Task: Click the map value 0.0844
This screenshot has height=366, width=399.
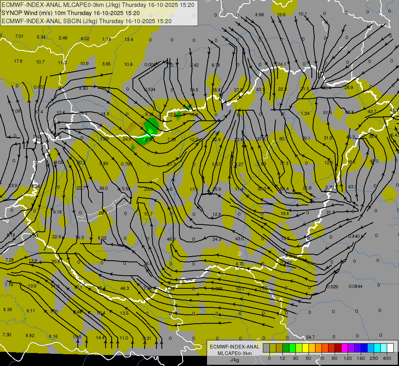Action: [355, 286]
